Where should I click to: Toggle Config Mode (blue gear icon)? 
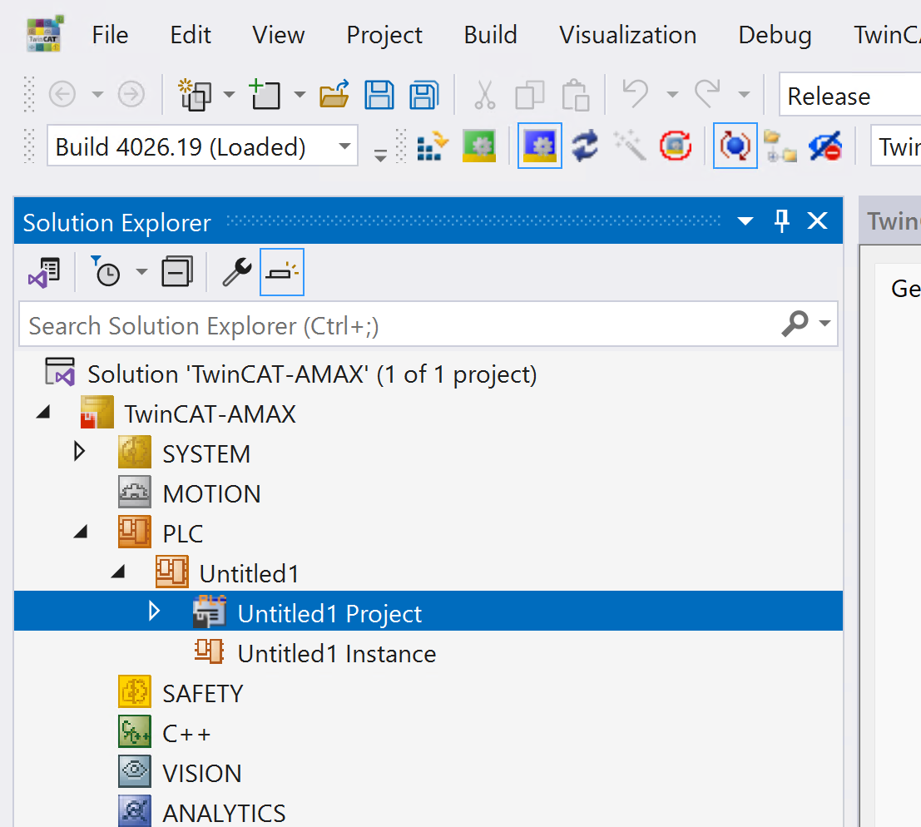click(x=540, y=147)
